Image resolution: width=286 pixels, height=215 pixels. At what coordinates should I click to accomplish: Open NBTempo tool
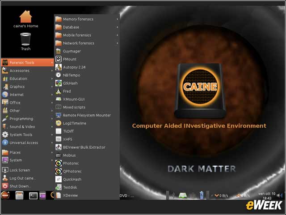coord(87,75)
